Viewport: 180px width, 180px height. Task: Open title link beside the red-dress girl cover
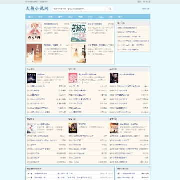pyautogui.click(x=51, y=24)
